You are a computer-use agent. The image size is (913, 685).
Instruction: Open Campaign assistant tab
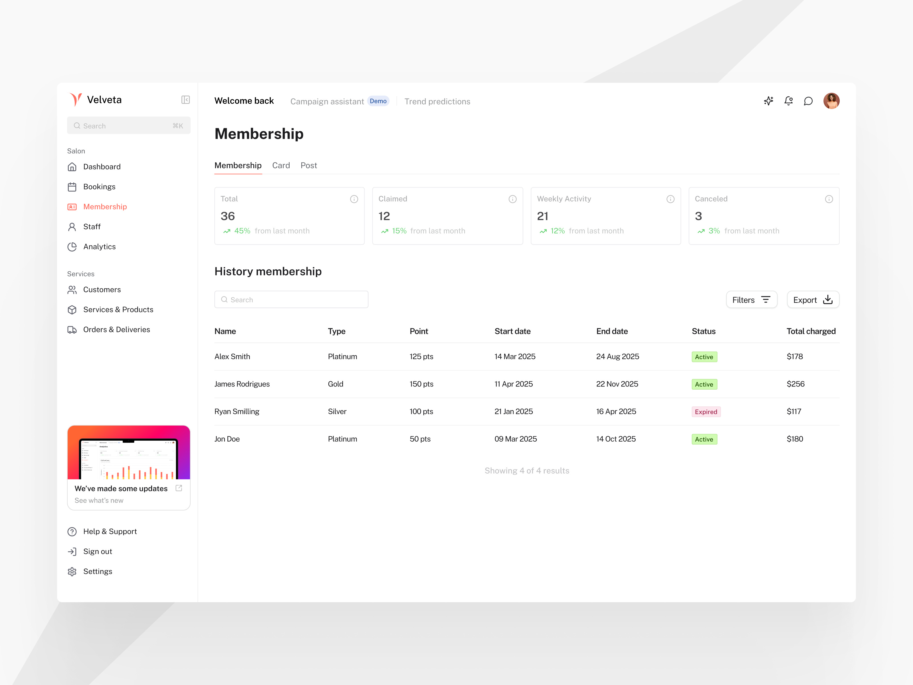[327, 102]
